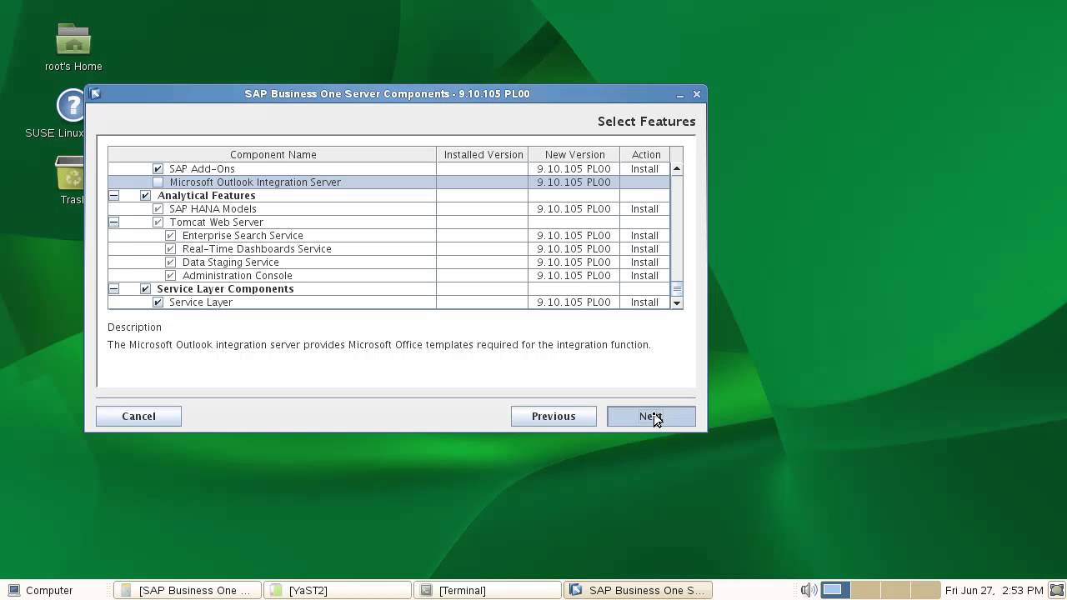Switch to first workspace in pager
1067x600 pixels.
[x=835, y=590]
